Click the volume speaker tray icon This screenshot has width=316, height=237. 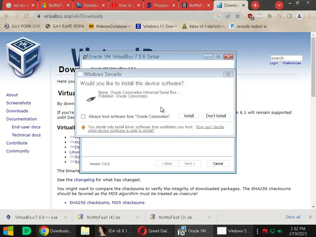point(280,231)
